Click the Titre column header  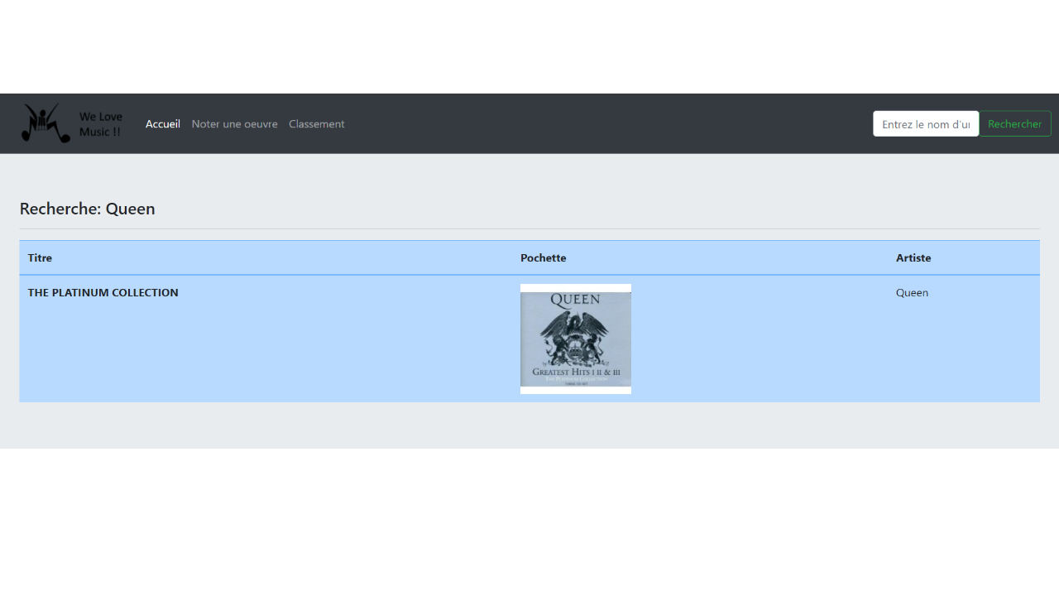[x=40, y=257]
